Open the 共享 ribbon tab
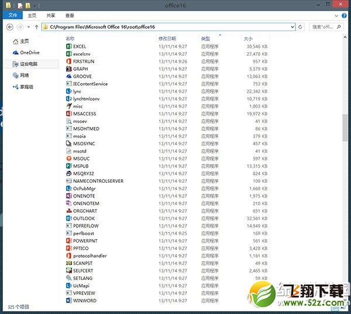 click(51, 15)
